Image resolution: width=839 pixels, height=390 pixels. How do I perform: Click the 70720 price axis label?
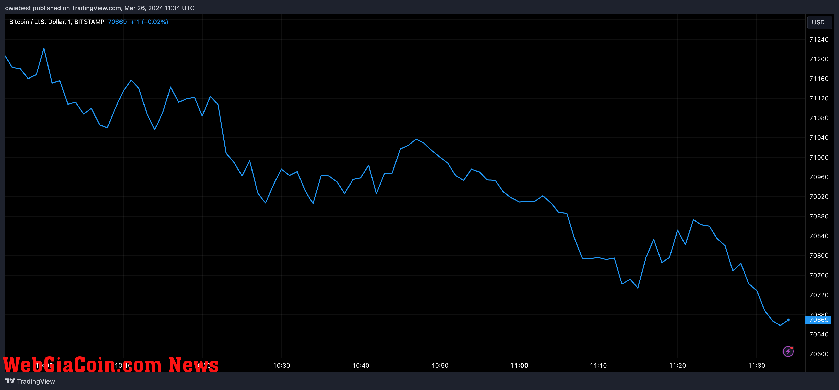[x=819, y=295]
